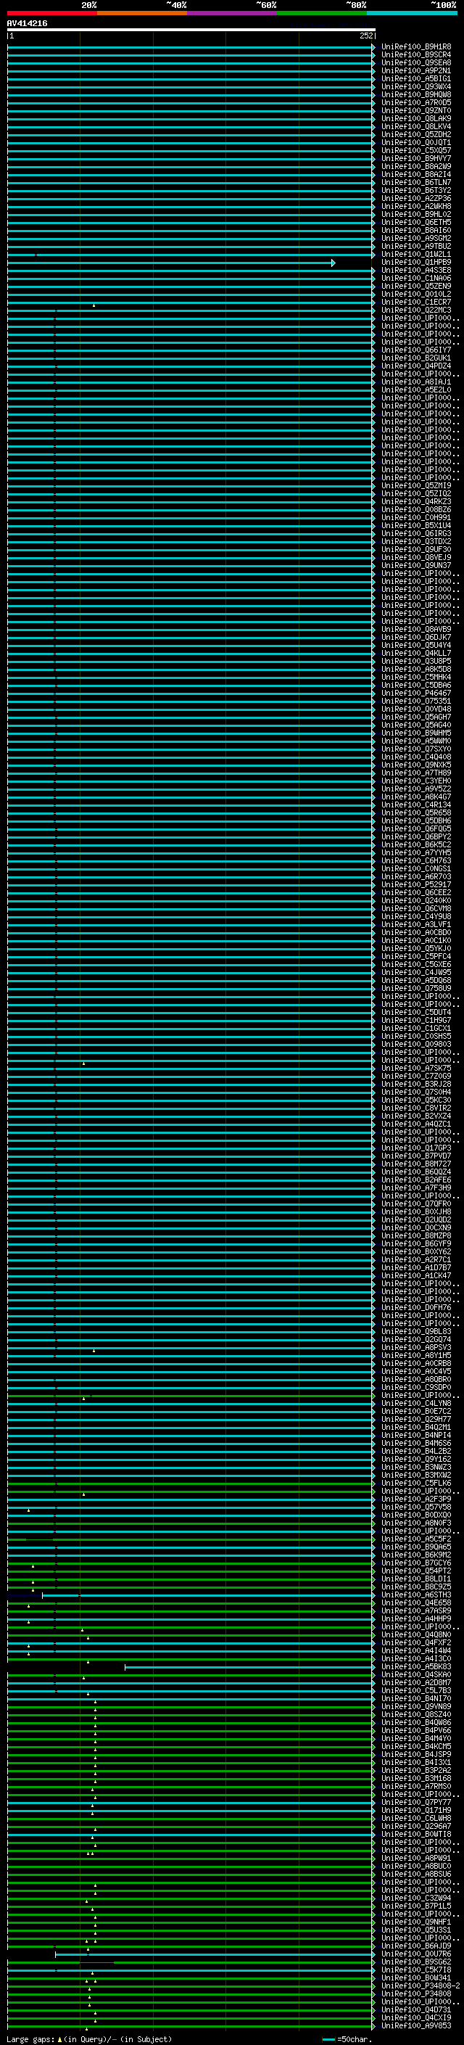Click UniRef100_A6STH3 label

[416, 1595]
